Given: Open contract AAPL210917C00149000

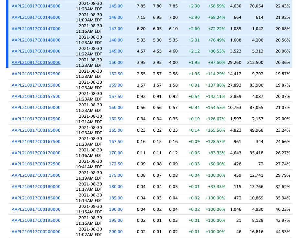Looking at the screenshot, I should [36, 51].
